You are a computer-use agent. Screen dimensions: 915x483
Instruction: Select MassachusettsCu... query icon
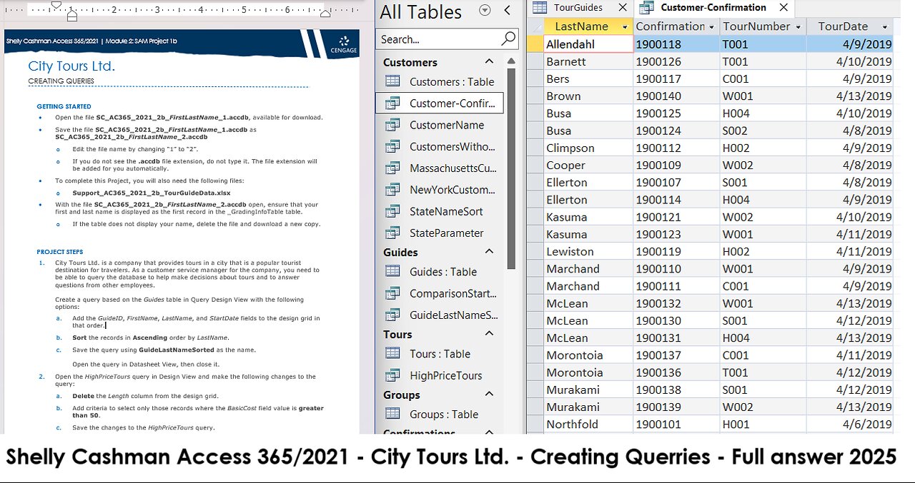click(x=392, y=168)
